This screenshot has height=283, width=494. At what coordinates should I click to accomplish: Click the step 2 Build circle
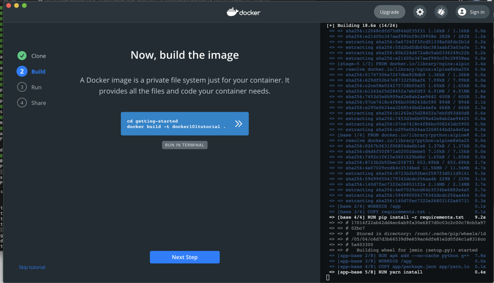tap(22, 71)
